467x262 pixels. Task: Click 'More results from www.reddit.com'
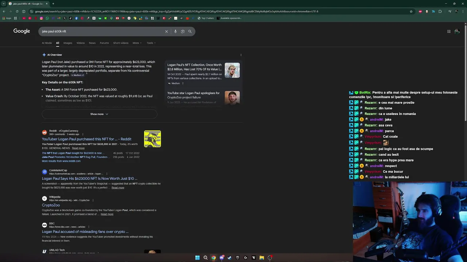pyautogui.click(x=61, y=161)
